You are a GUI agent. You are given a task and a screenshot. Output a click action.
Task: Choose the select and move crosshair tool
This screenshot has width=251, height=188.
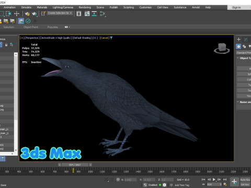[x=17, y=14]
